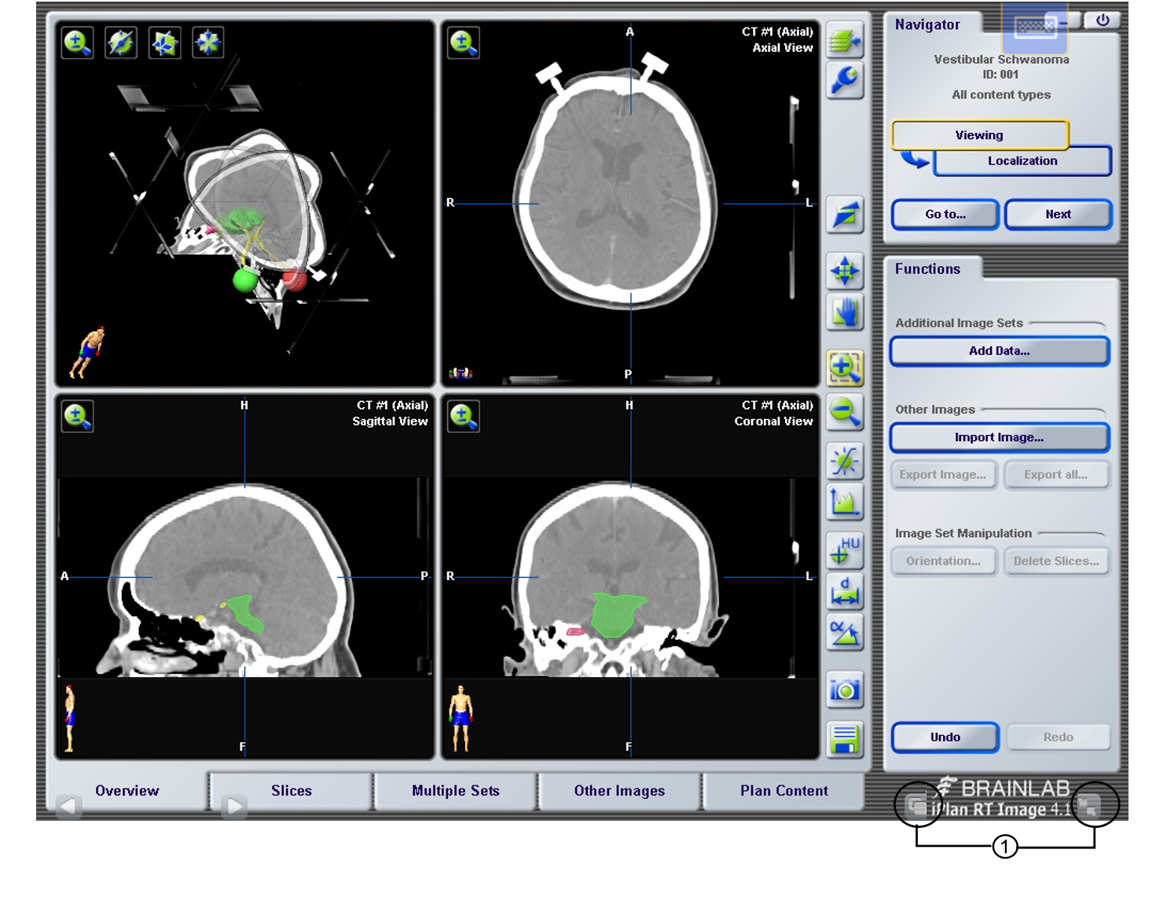Click zoom icon in Coronal View panel

pos(464,416)
